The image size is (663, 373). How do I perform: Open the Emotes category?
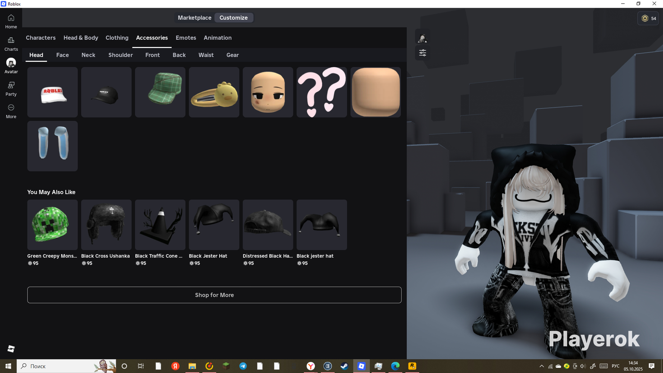186,38
